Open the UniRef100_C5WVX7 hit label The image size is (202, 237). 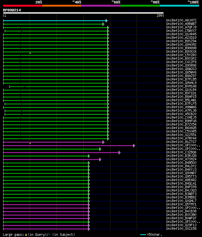click(x=181, y=31)
